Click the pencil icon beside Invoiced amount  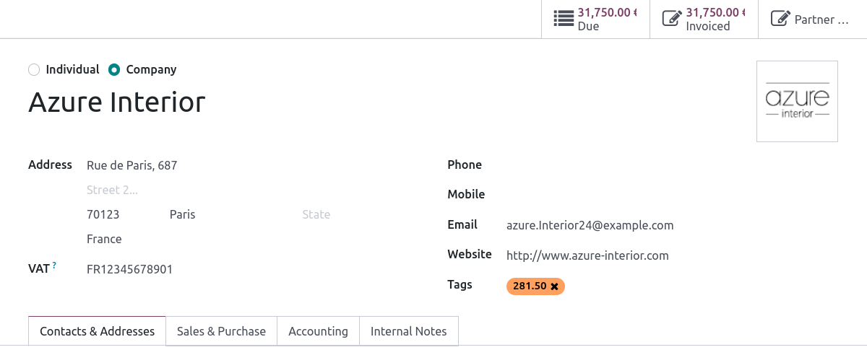point(672,19)
